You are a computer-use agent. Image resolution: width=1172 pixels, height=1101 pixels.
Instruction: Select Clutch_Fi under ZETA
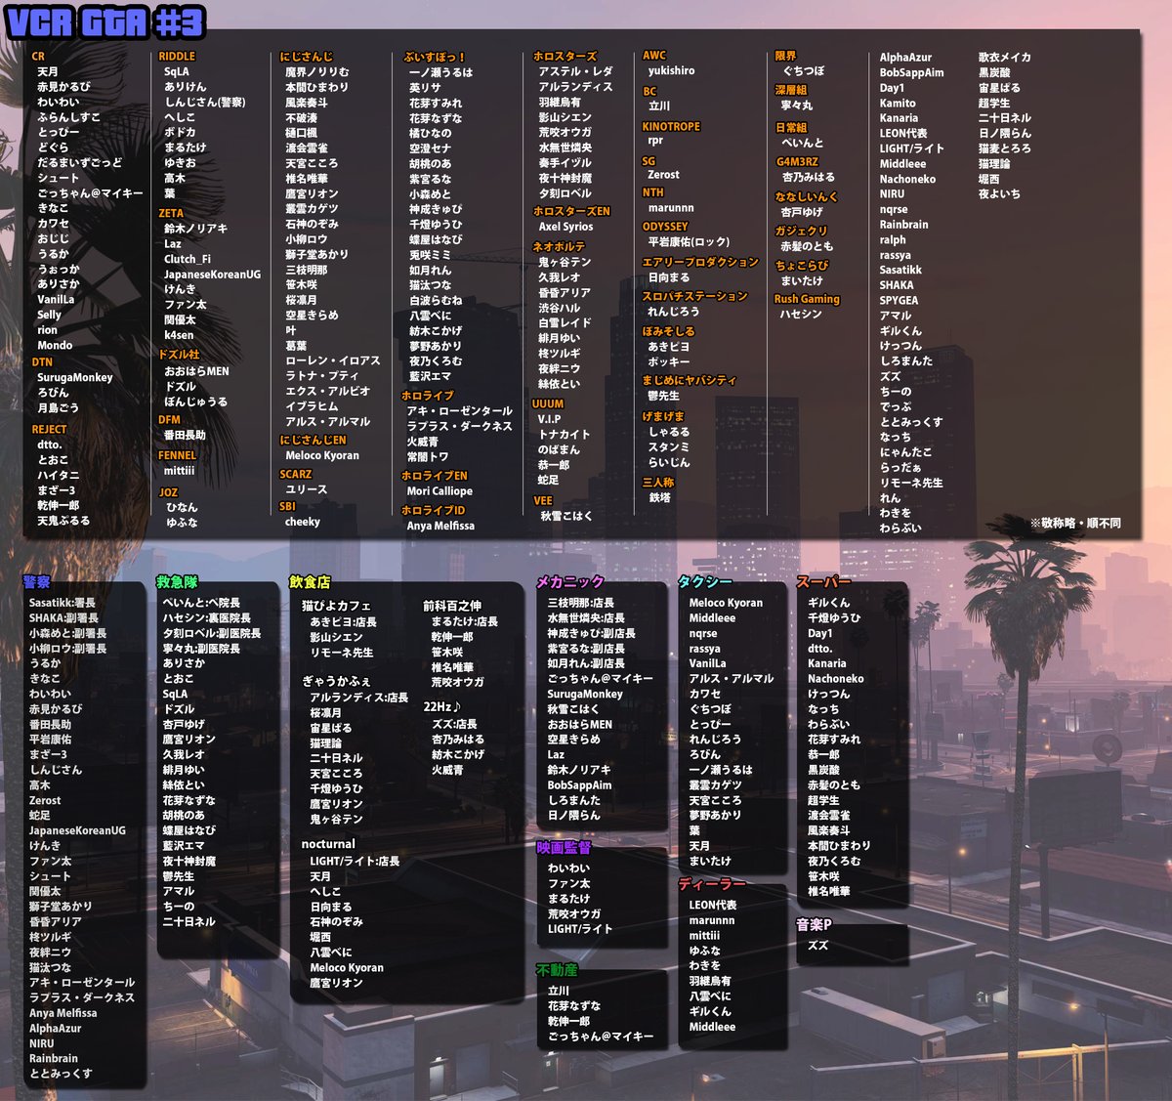pyautogui.click(x=188, y=259)
